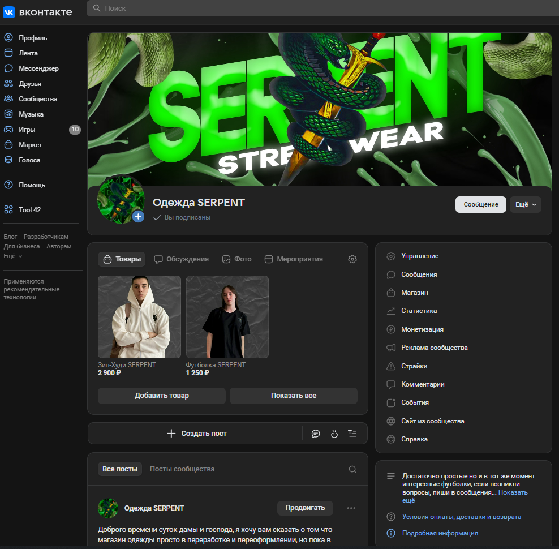The image size is (559, 549).
Task: Open Управление community settings
Action: tap(412, 256)
